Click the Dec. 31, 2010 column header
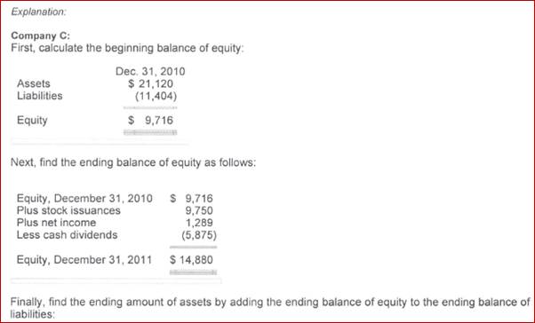Viewport: 535px width, 323px height. pos(150,71)
